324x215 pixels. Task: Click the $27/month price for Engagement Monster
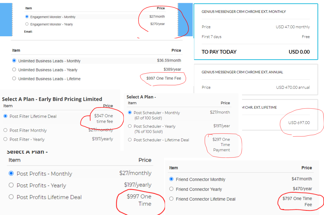157,17
